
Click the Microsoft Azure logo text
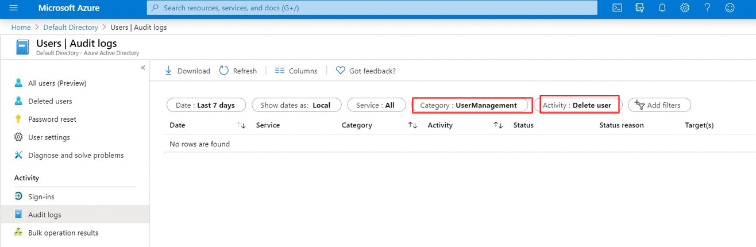(x=69, y=8)
